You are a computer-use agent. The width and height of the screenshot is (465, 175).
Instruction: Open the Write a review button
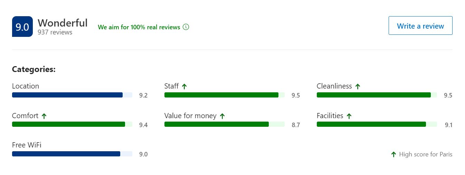tap(420, 25)
